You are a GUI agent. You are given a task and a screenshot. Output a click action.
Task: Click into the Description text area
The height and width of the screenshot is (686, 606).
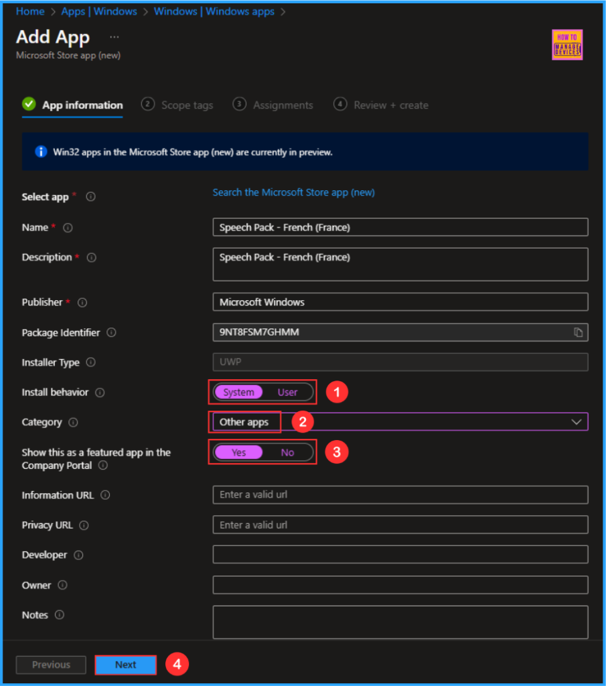(400, 264)
